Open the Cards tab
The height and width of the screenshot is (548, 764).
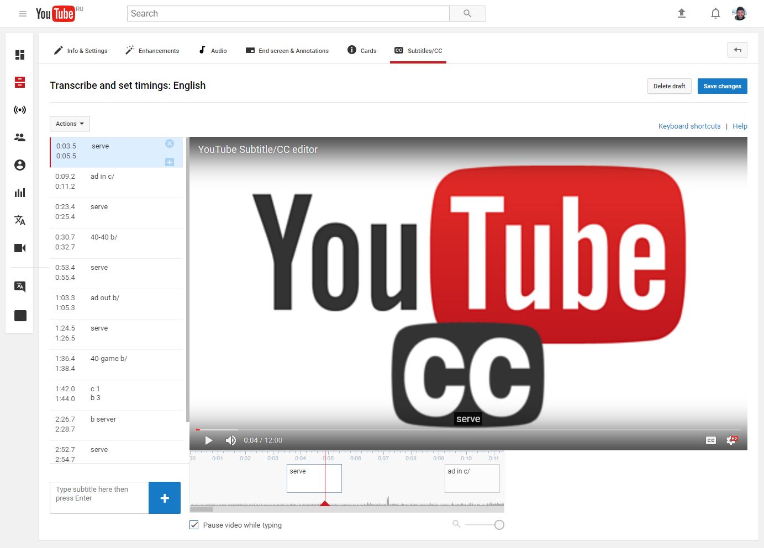click(362, 50)
